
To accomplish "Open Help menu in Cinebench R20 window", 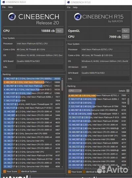I will 10,7.
